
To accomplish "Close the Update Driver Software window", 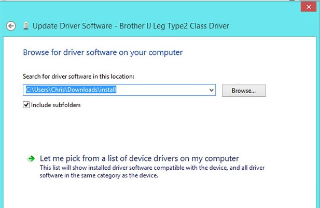I will (309, 7).
